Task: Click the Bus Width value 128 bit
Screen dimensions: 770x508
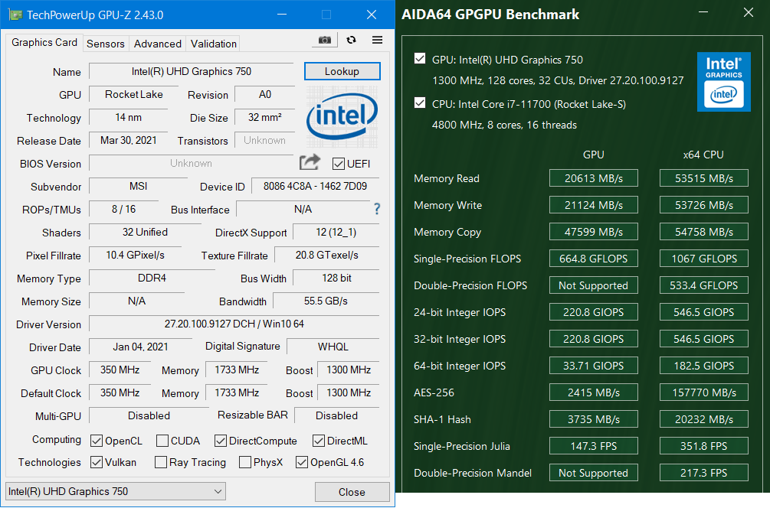Action: 336,278
